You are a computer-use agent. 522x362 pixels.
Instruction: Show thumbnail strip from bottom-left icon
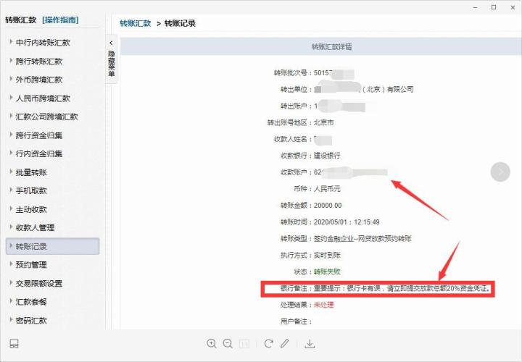click(14, 343)
